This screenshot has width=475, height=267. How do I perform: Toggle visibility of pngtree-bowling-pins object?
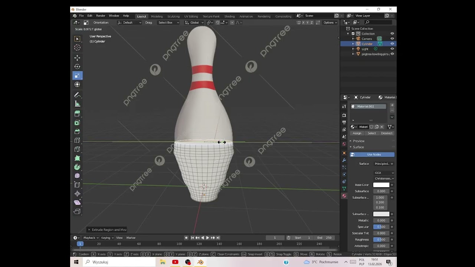click(x=392, y=54)
